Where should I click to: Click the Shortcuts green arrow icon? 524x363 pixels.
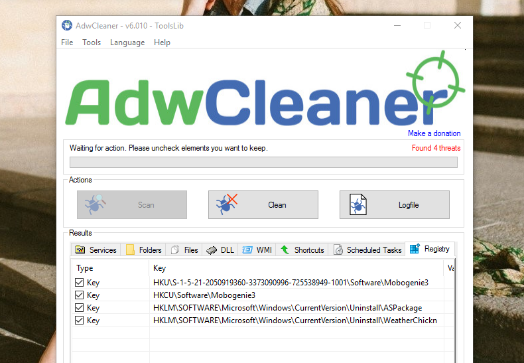285,250
